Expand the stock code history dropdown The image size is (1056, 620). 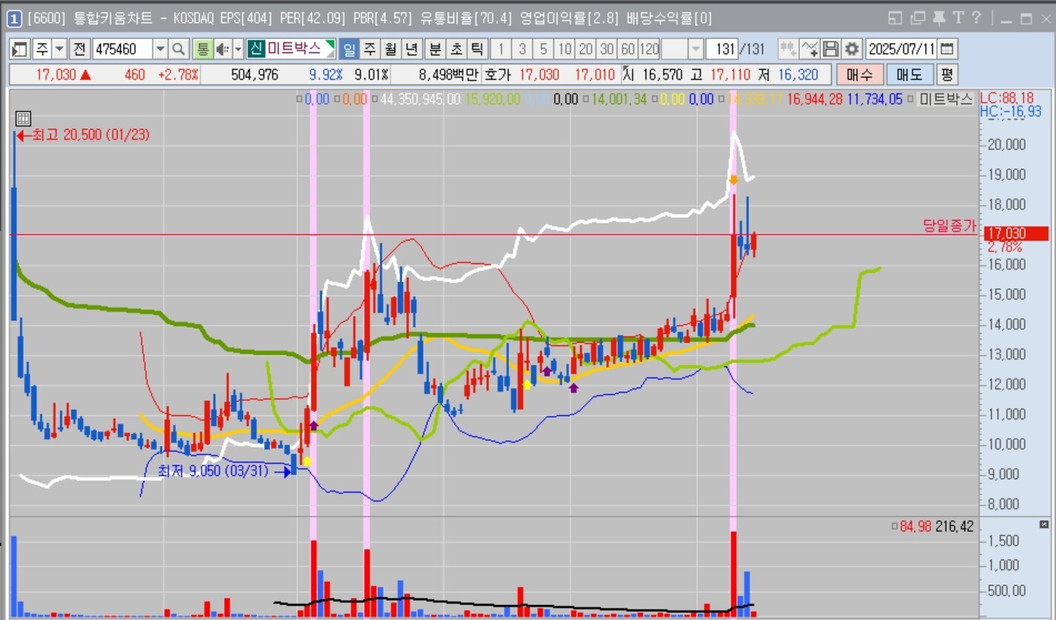click(160, 50)
